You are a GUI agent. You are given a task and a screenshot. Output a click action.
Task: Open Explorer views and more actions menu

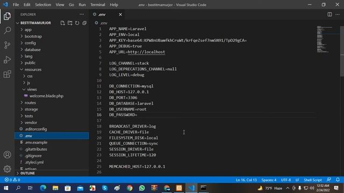pos(82,14)
